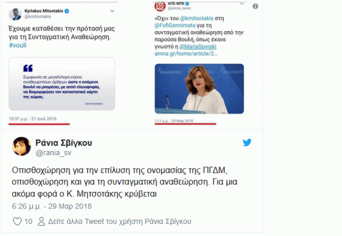Click the 6:26 μ.μ. - 29 Μαρ 2018 timestamp

(52, 206)
